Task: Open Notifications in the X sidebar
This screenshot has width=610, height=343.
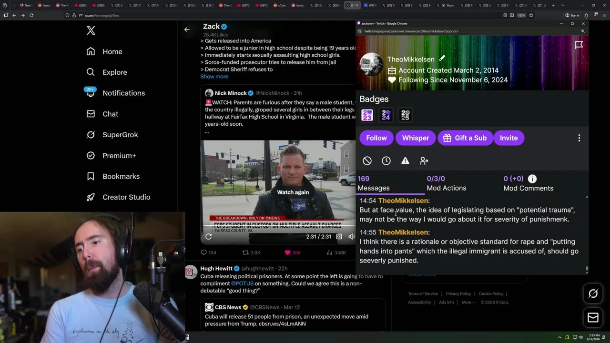Action: point(115,93)
